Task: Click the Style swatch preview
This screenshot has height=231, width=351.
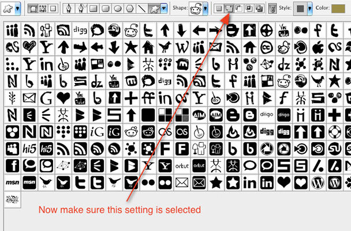Action: (x=300, y=9)
